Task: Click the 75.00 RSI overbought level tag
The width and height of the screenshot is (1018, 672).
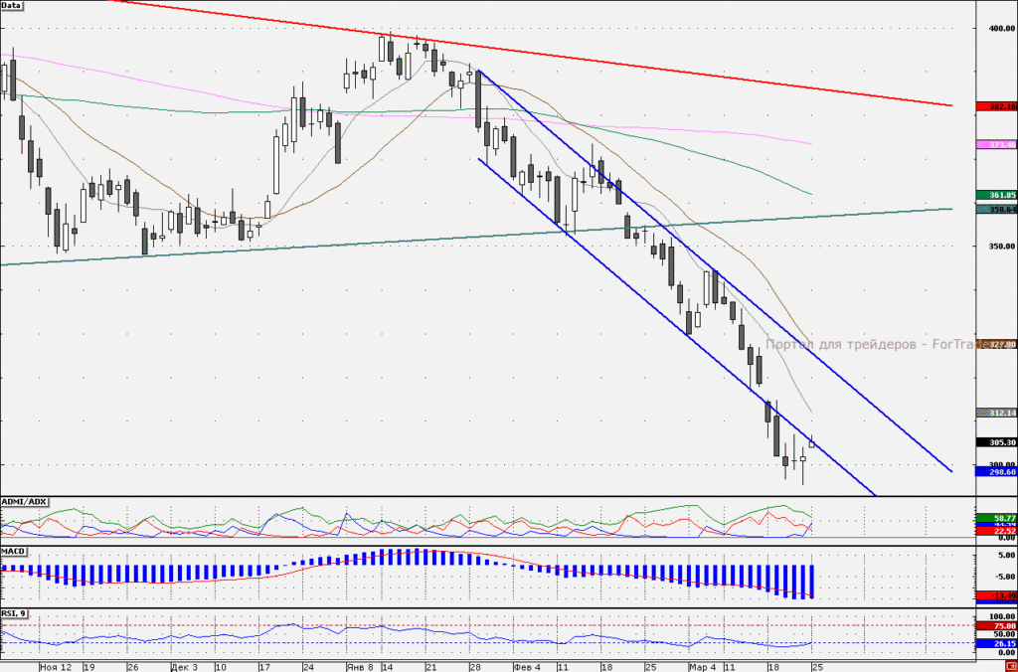Action: [996, 626]
